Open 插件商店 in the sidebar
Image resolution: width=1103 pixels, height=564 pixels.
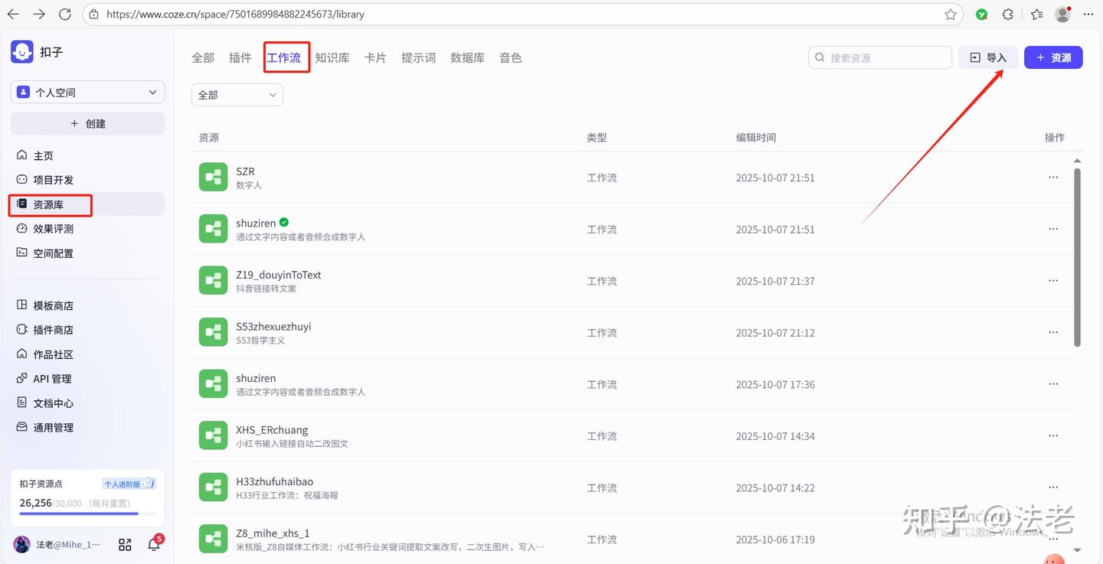[x=87, y=330]
